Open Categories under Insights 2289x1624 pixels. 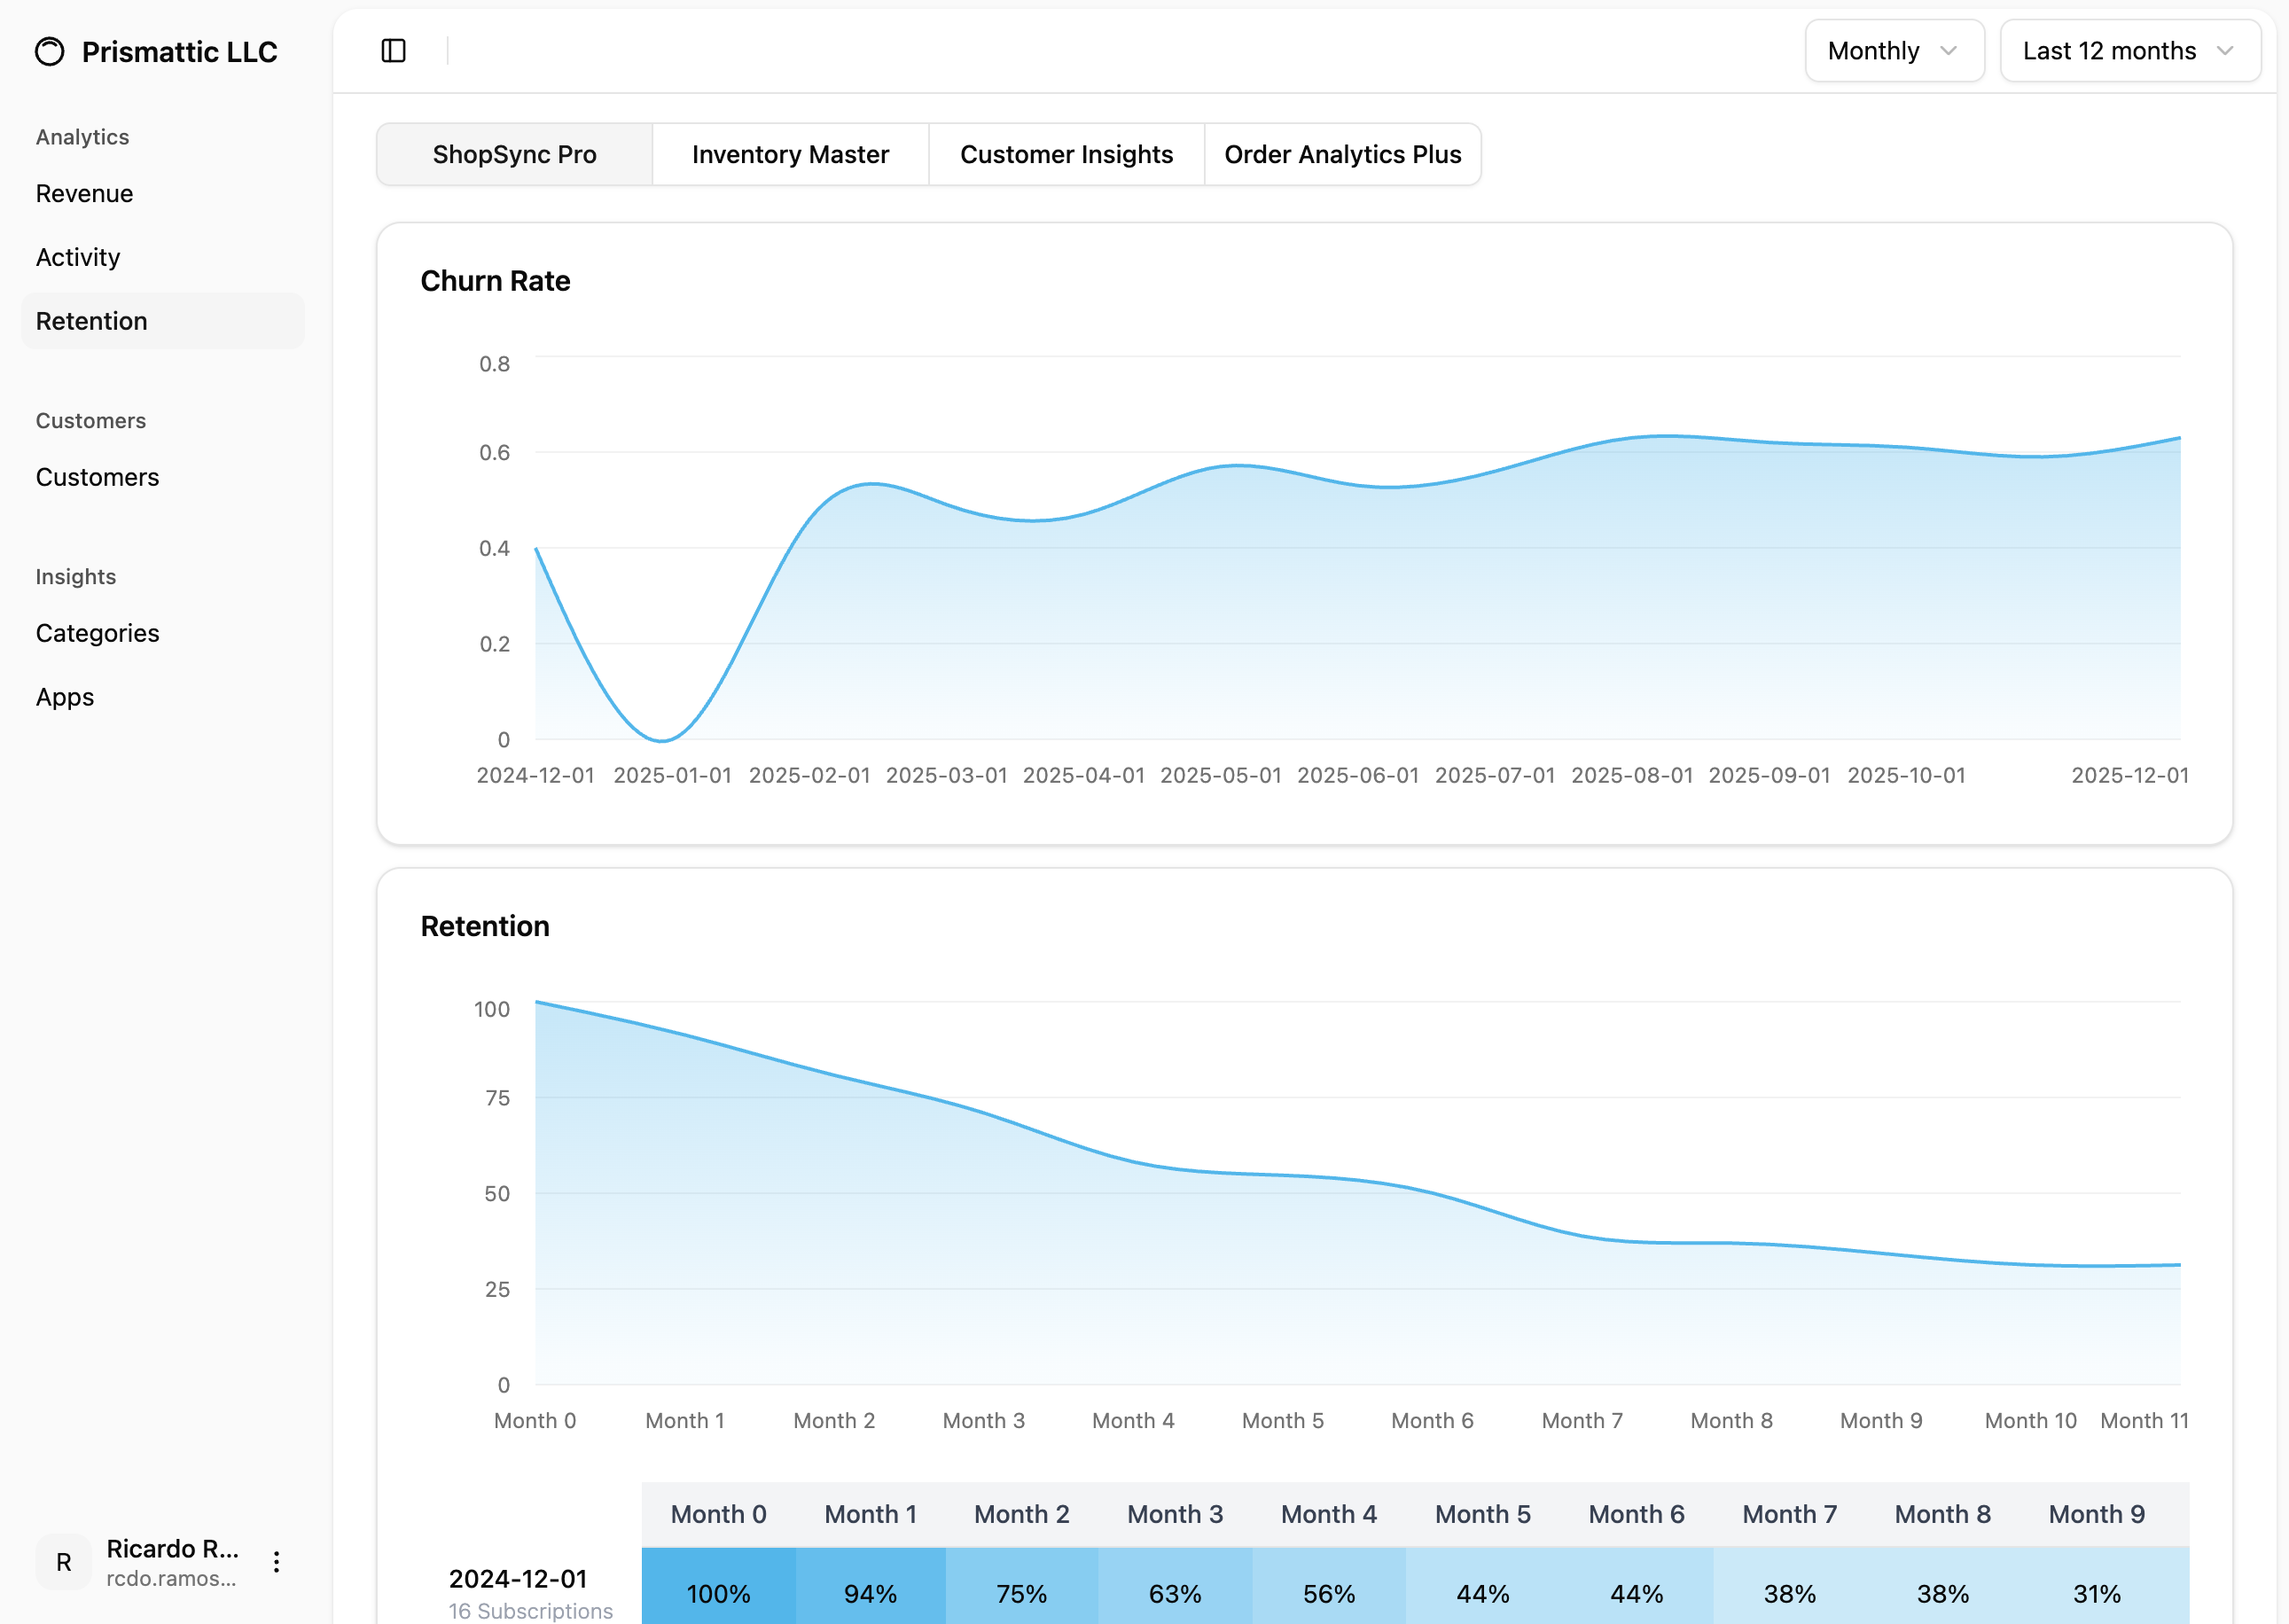click(97, 633)
